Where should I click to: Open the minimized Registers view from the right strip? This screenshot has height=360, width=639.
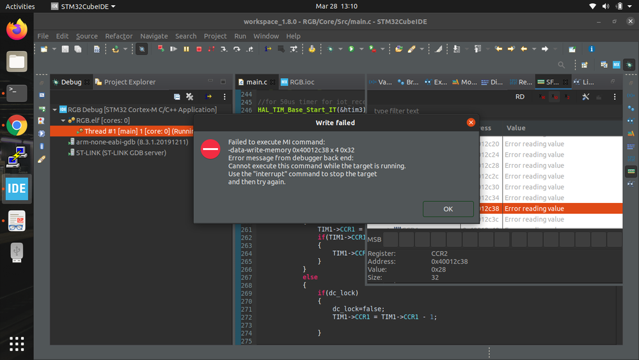pyautogui.click(x=631, y=159)
